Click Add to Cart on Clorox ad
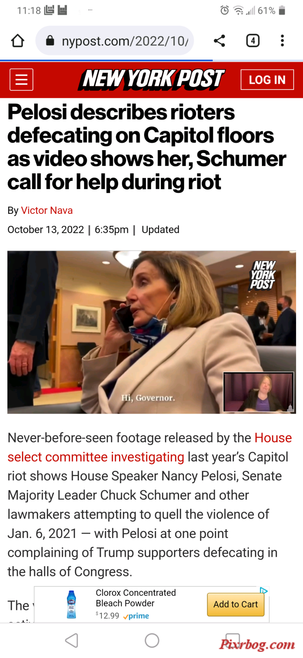The width and height of the screenshot is (303, 658). point(236,604)
